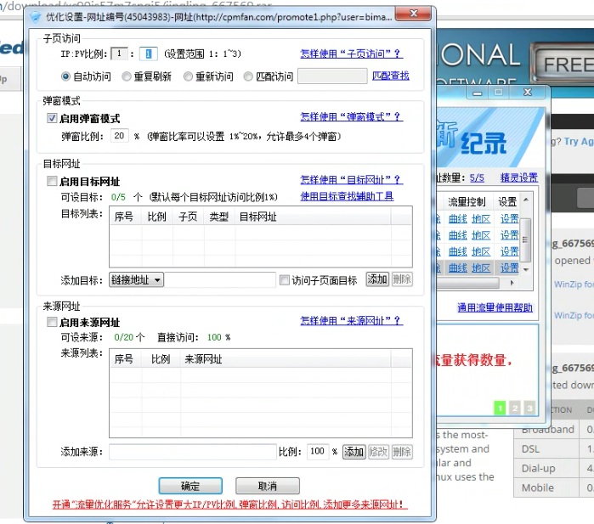Click 设置 link in highlighted last row
Viewport: 594px width, 524px height.
pyautogui.click(x=510, y=268)
